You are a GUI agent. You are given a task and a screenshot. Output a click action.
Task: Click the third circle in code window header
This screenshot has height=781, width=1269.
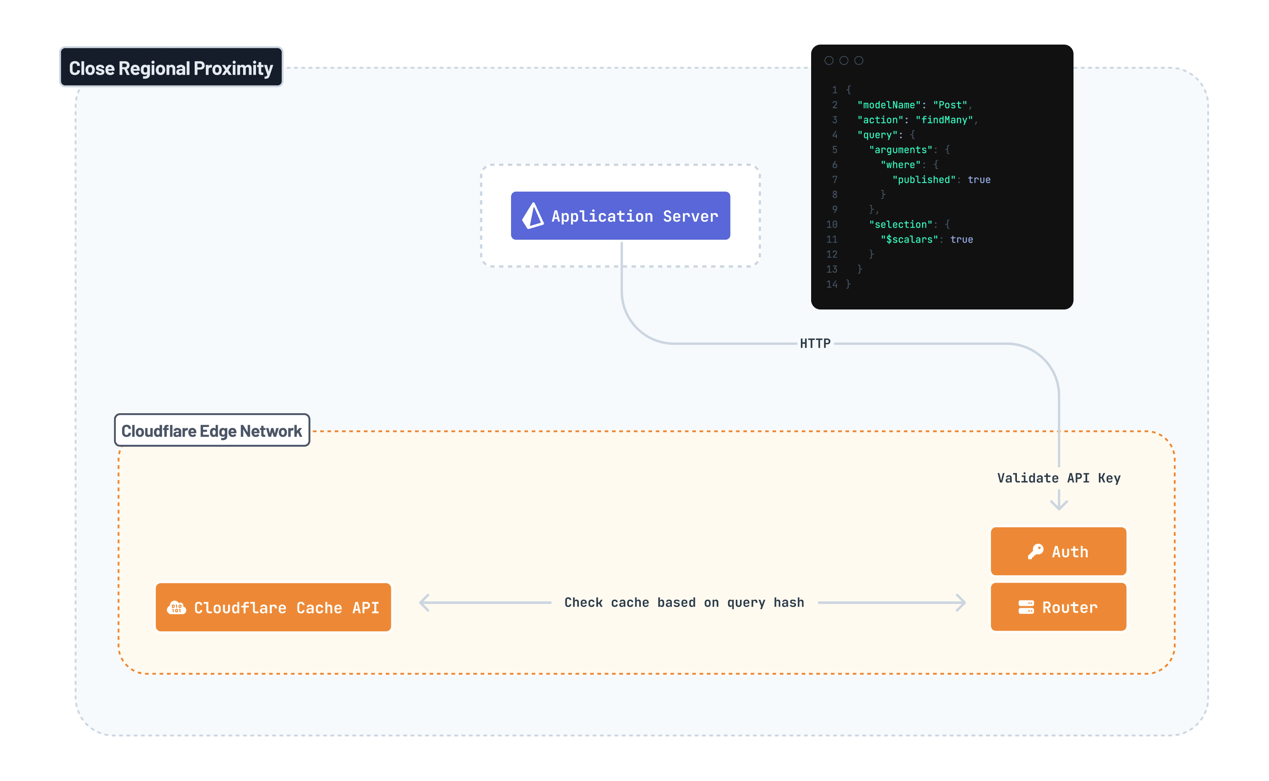pyautogui.click(x=858, y=60)
